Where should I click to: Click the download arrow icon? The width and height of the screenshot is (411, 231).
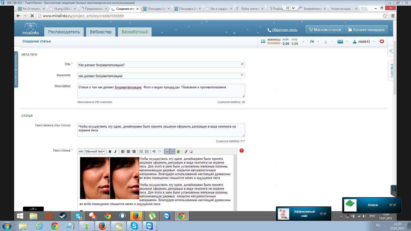click(326, 42)
